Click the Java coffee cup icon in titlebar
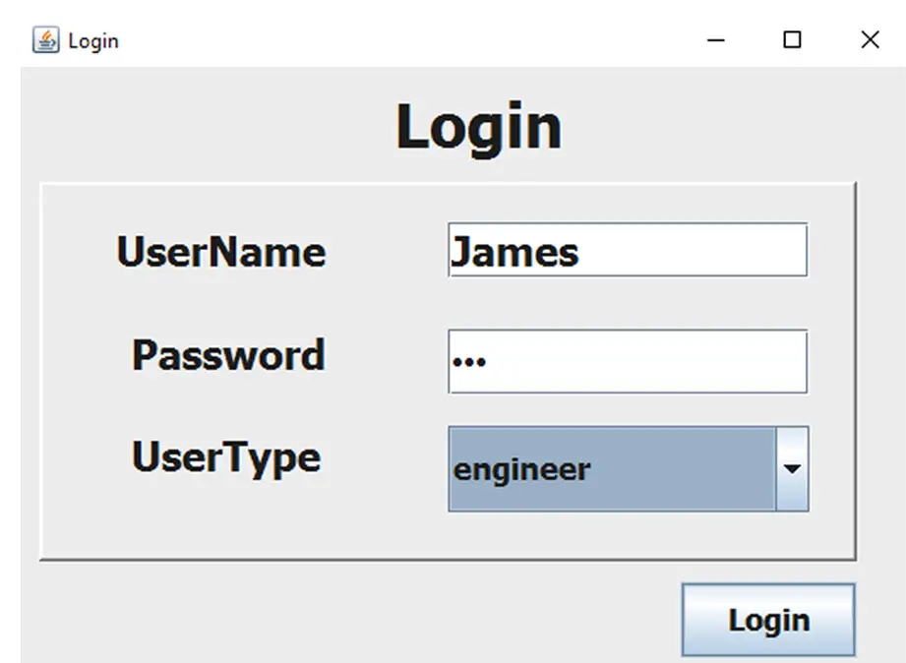906x663 pixels. (43, 39)
